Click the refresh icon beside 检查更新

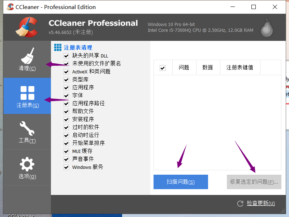[x=240, y=203]
